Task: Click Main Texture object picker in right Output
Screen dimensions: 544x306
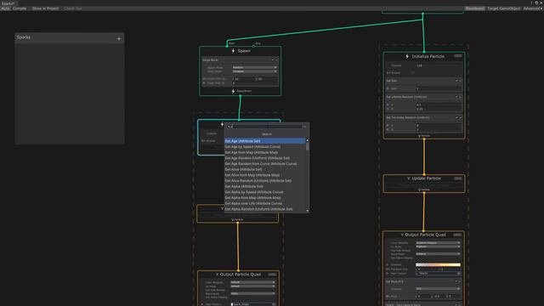Action: 459,274
